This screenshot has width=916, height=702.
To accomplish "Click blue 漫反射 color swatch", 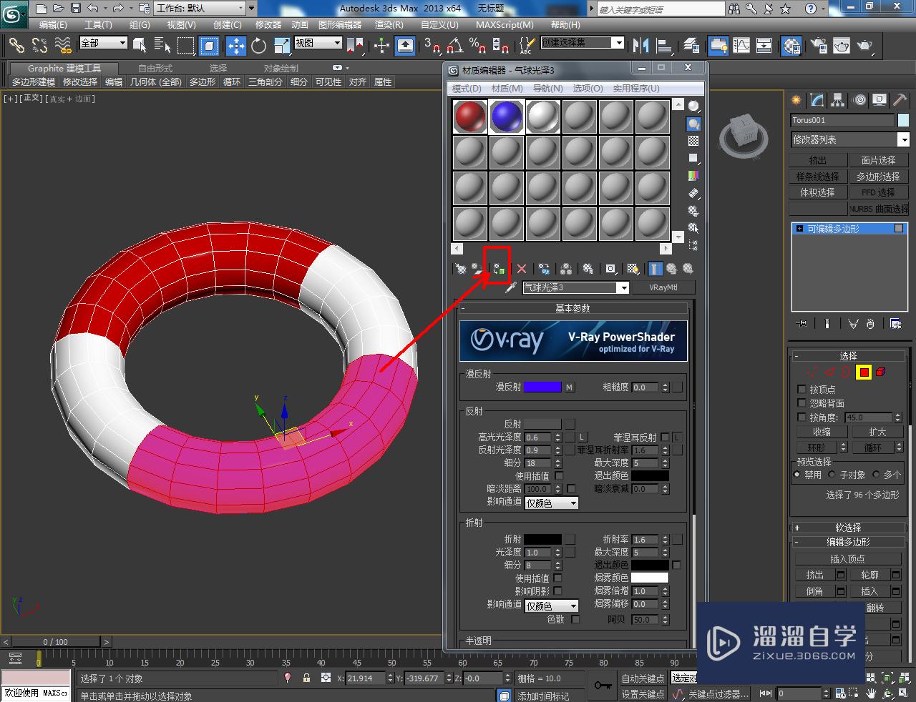I will [542, 387].
